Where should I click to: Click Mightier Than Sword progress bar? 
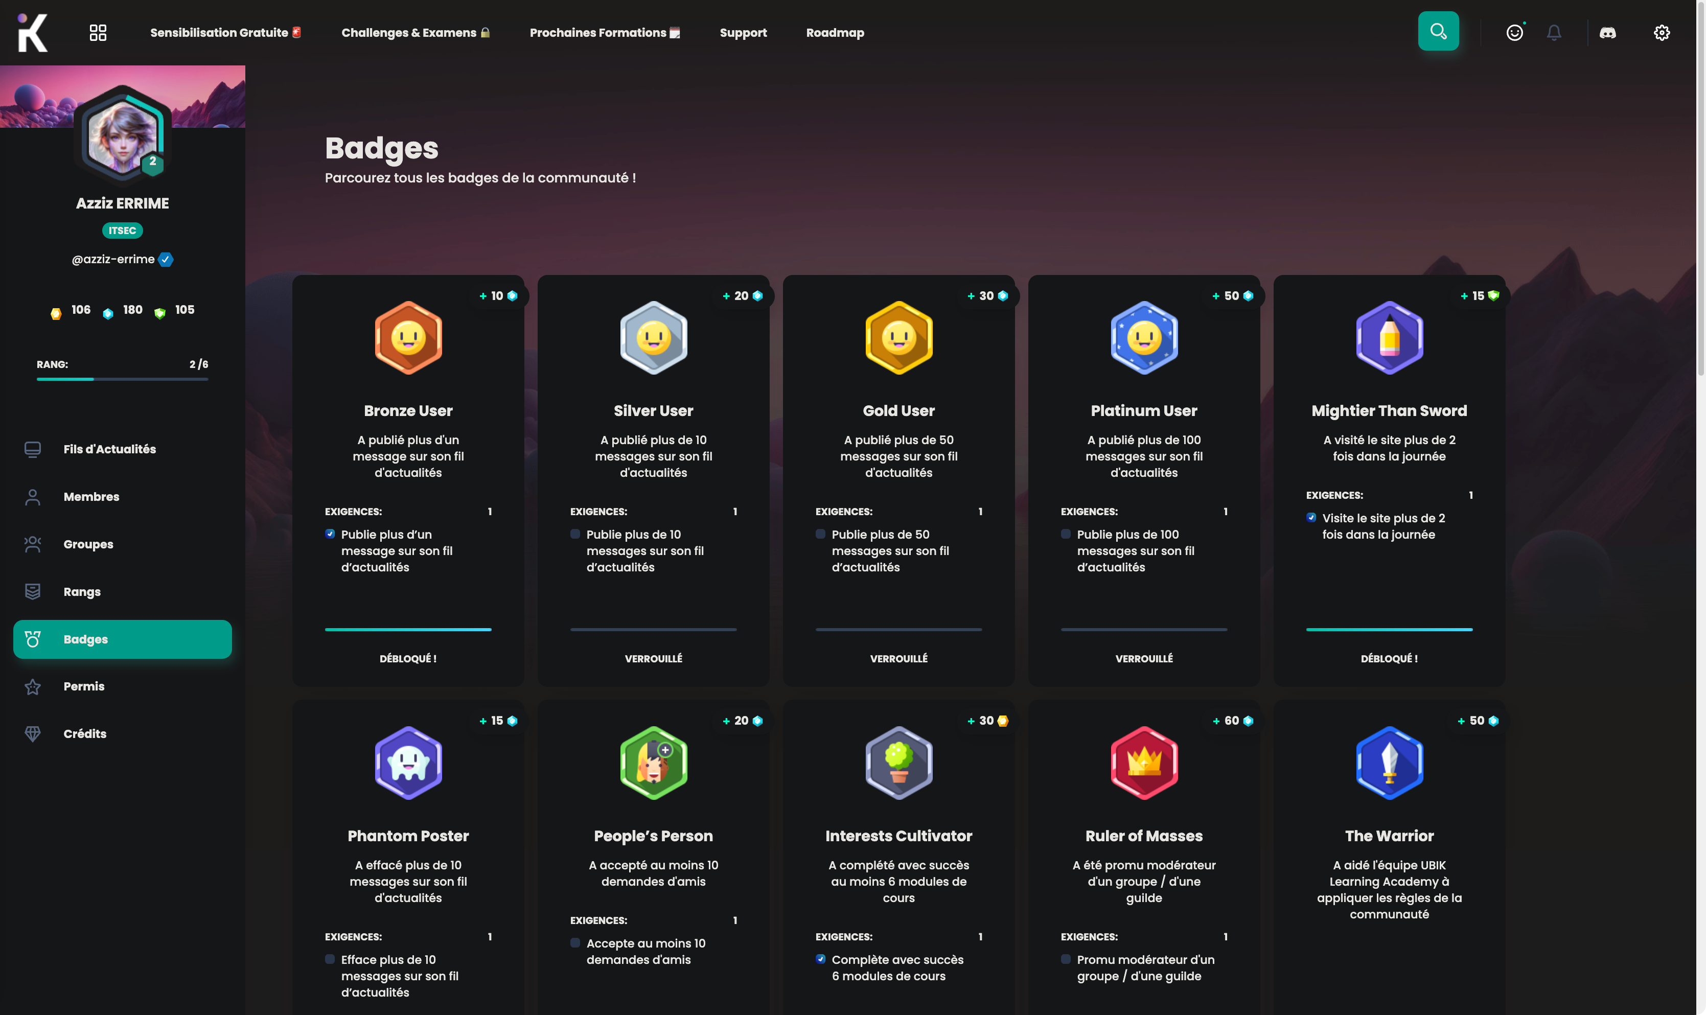pos(1390,629)
